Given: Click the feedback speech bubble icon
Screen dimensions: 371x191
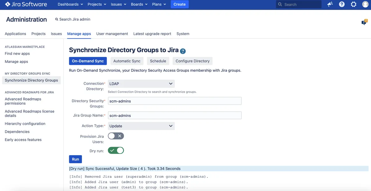Looking at the screenshot, I should coord(364,22).
